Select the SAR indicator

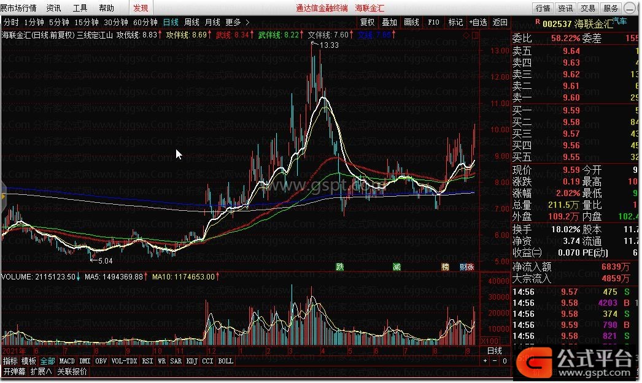click(x=176, y=361)
